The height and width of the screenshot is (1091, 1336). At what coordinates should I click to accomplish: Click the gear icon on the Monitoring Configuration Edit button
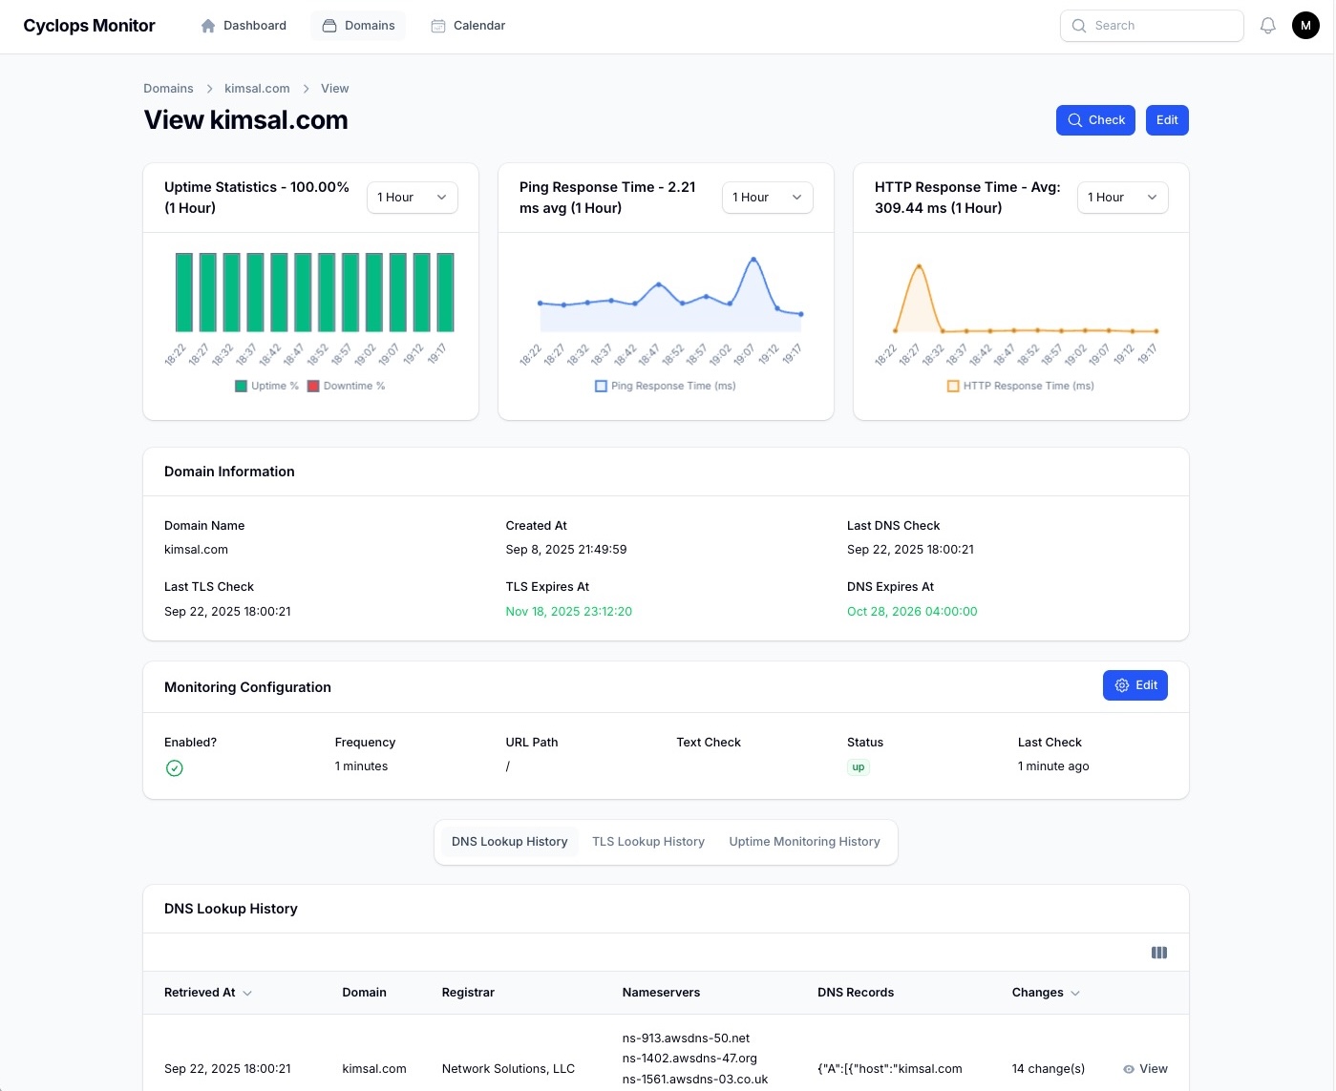click(1122, 685)
